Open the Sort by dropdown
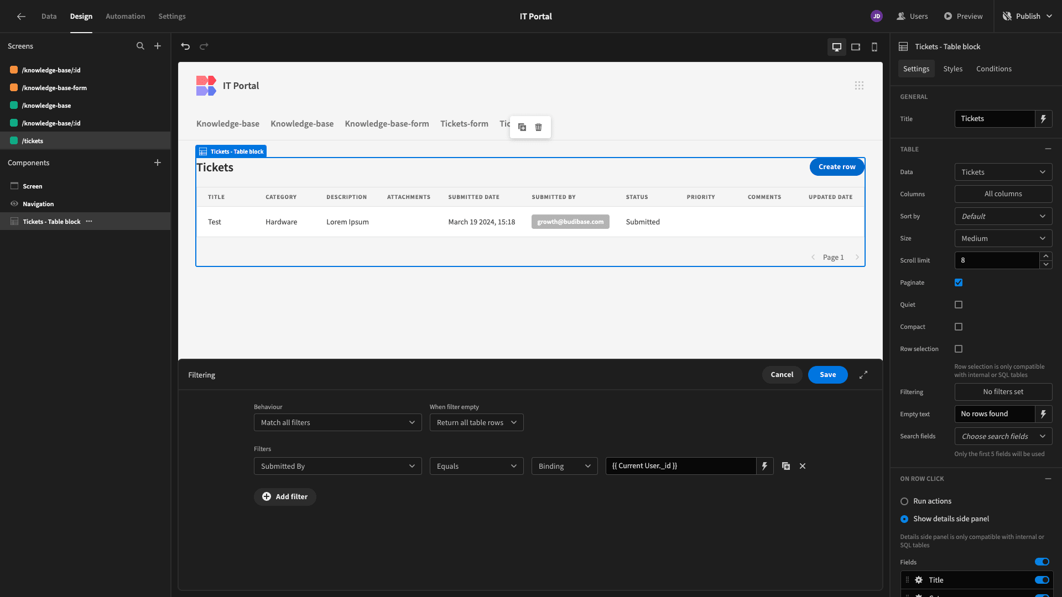 point(1003,216)
